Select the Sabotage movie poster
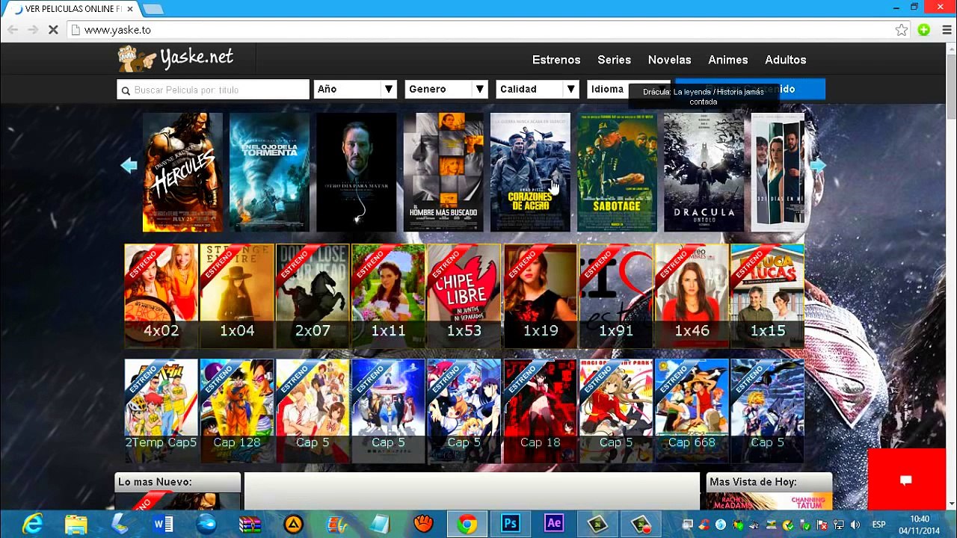The height and width of the screenshot is (538, 957). [617, 172]
